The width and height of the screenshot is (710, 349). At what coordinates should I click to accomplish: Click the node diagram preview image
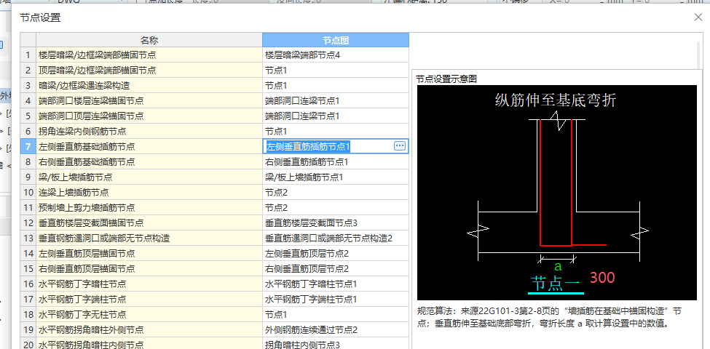pyautogui.click(x=556, y=192)
